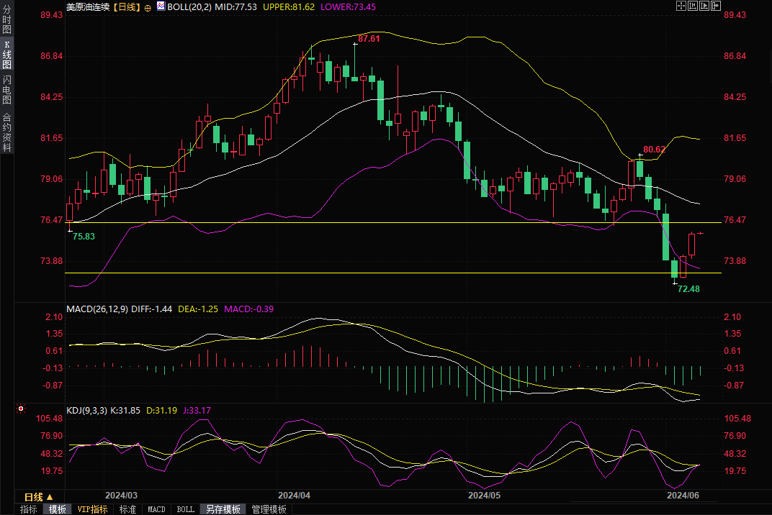Apply the MACD template at bottom bar
This screenshot has height=515, width=772.
point(156,509)
